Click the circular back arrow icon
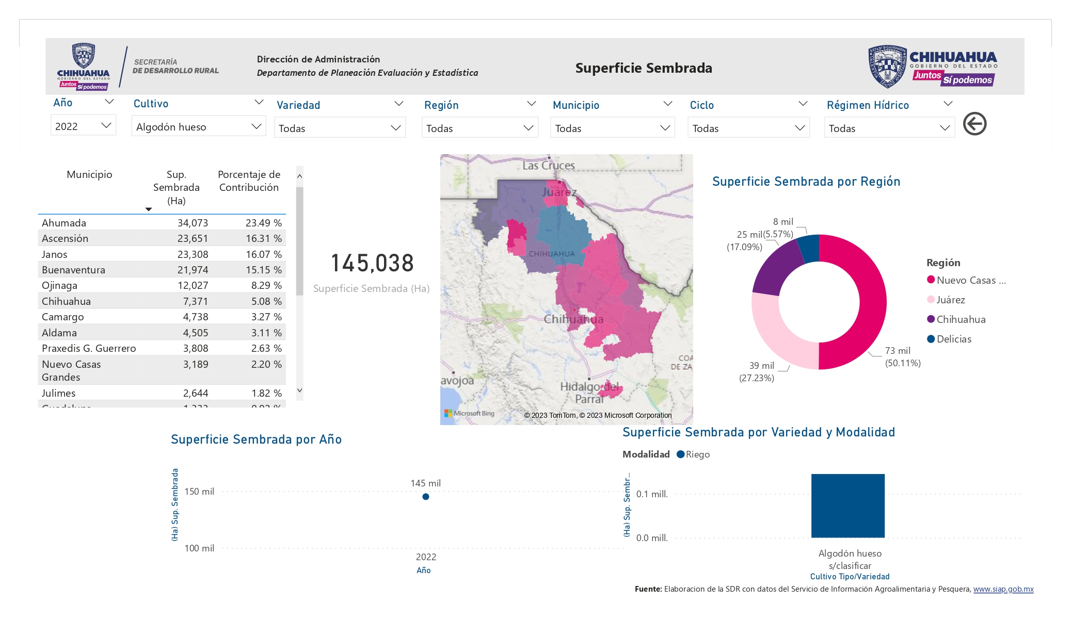 pyautogui.click(x=974, y=124)
